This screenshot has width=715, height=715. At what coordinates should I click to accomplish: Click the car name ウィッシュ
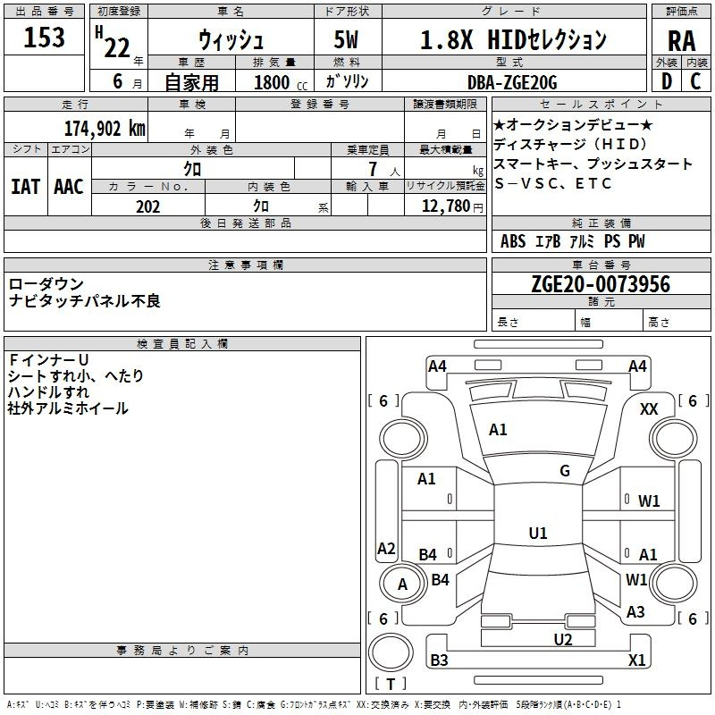[x=231, y=39]
